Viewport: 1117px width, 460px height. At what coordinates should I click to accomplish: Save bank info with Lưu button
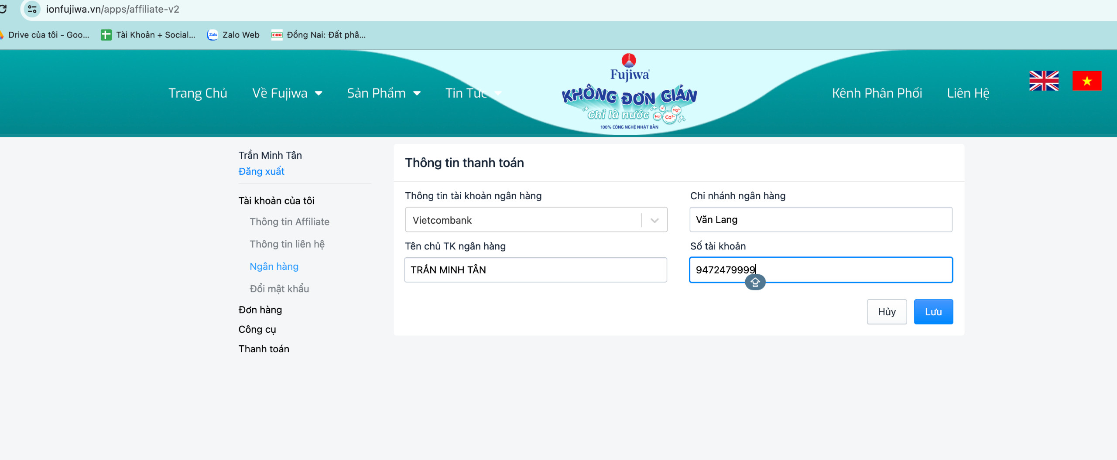(933, 312)
